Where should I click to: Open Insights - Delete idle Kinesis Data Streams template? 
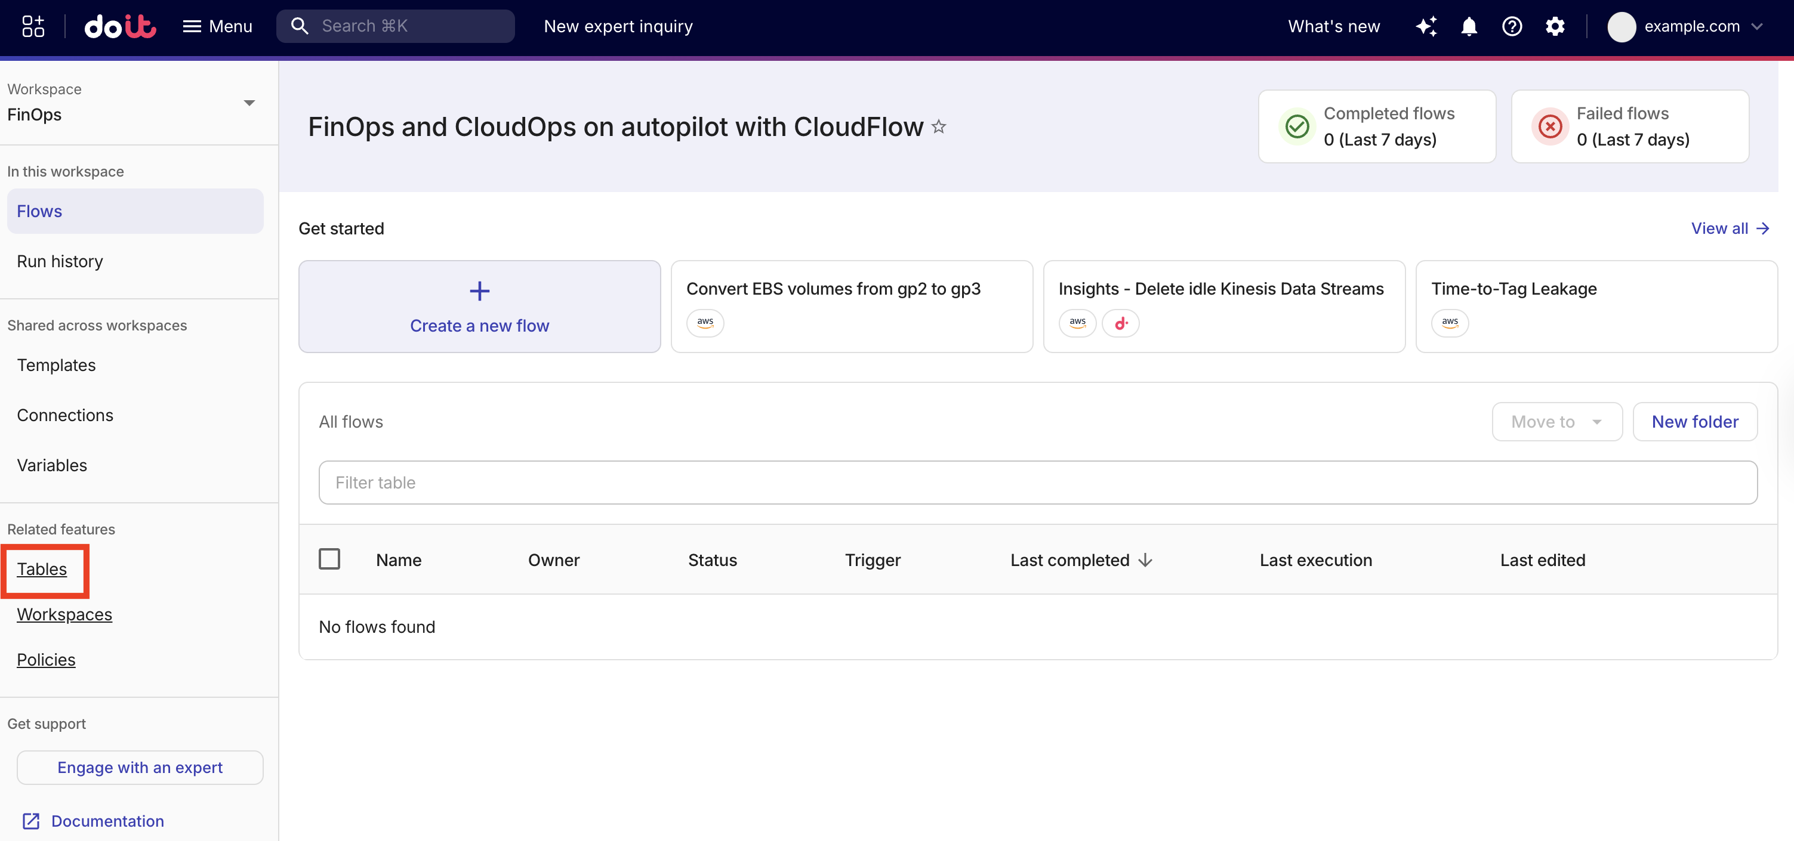click(1223, 307)
